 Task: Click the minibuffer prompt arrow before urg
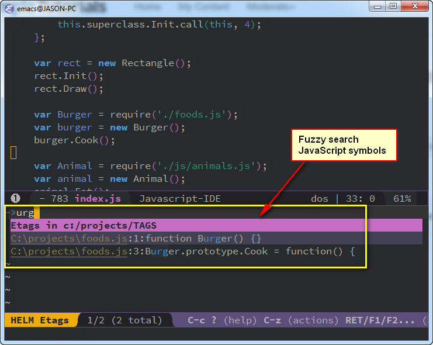tap(10, 212)
